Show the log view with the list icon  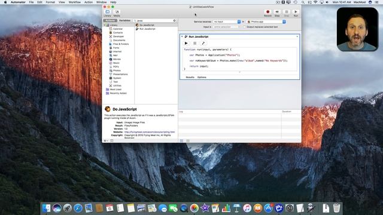(181, 141)
